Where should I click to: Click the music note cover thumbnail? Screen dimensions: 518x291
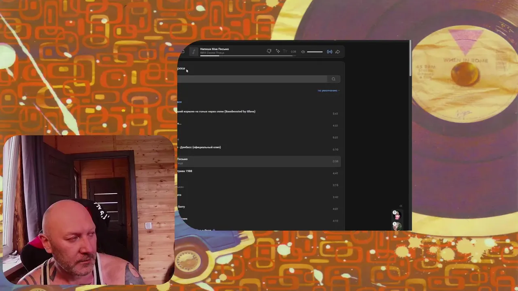(193, 51)
